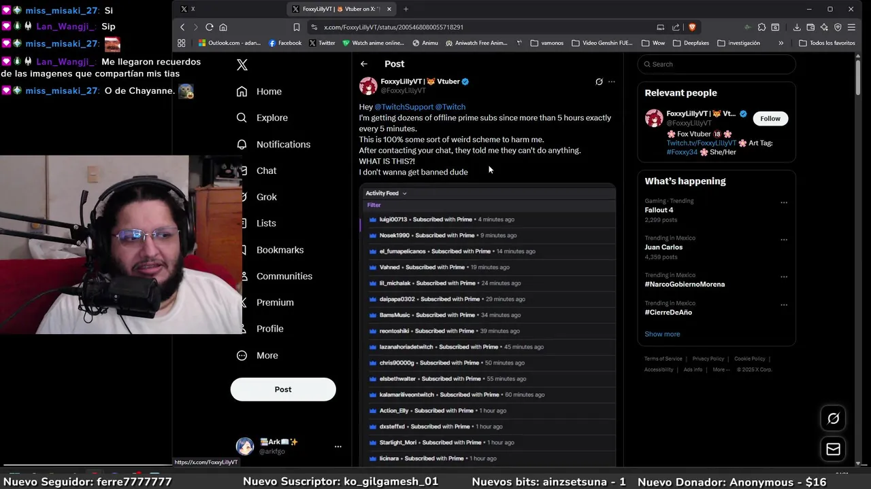Viewport: 871px width, 489px height.
Task: Open the apps grid icon in bookmarks bar
Action: click(x=182, y=43)
